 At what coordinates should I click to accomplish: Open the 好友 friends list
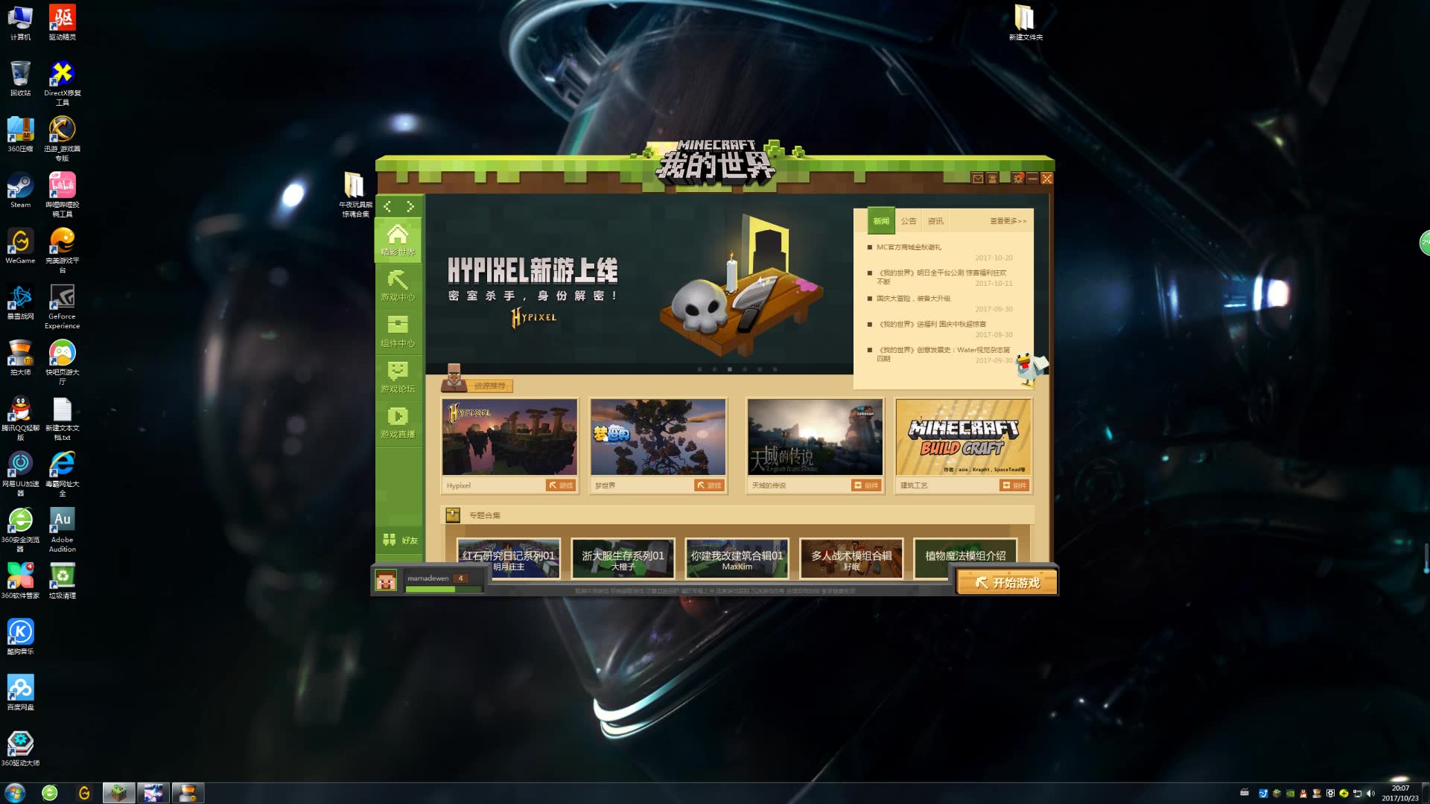pos(400,540)
